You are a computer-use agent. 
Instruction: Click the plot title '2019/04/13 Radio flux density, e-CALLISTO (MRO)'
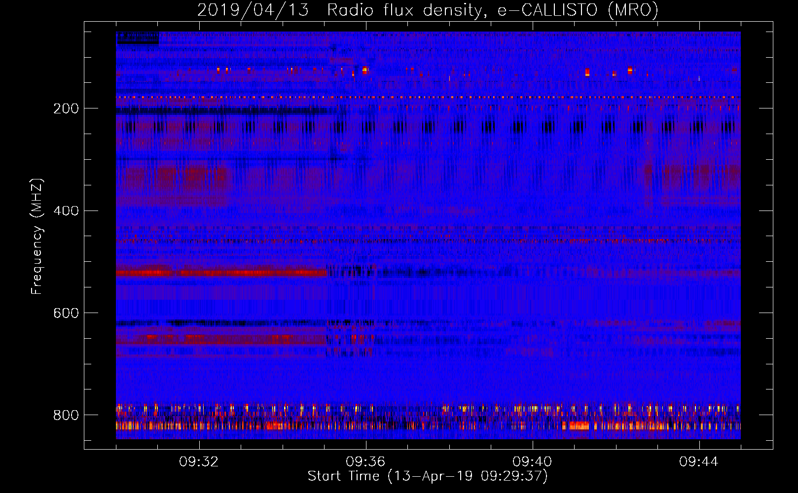428,10
